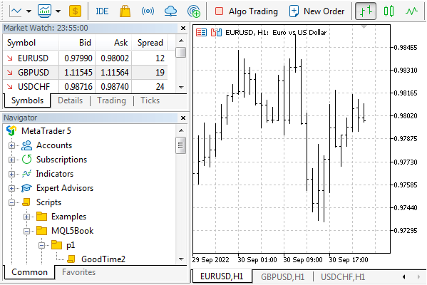
Task: Switch to Trading tab in Market Watch
Action: coord(112,100)
